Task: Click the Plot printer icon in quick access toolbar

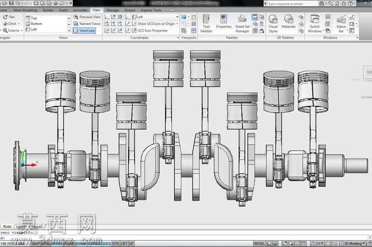Action: pyautogui.click(x=36, y=3)
